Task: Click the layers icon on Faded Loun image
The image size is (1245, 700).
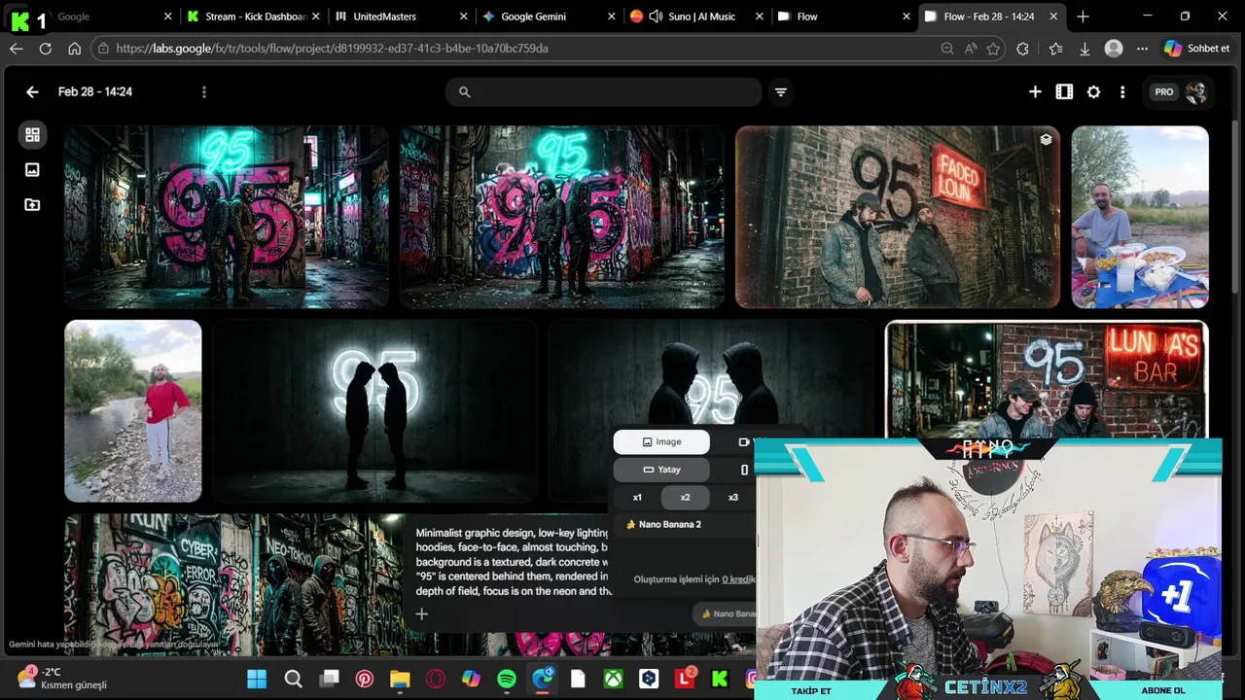Action: click(x=1046, y=139)
